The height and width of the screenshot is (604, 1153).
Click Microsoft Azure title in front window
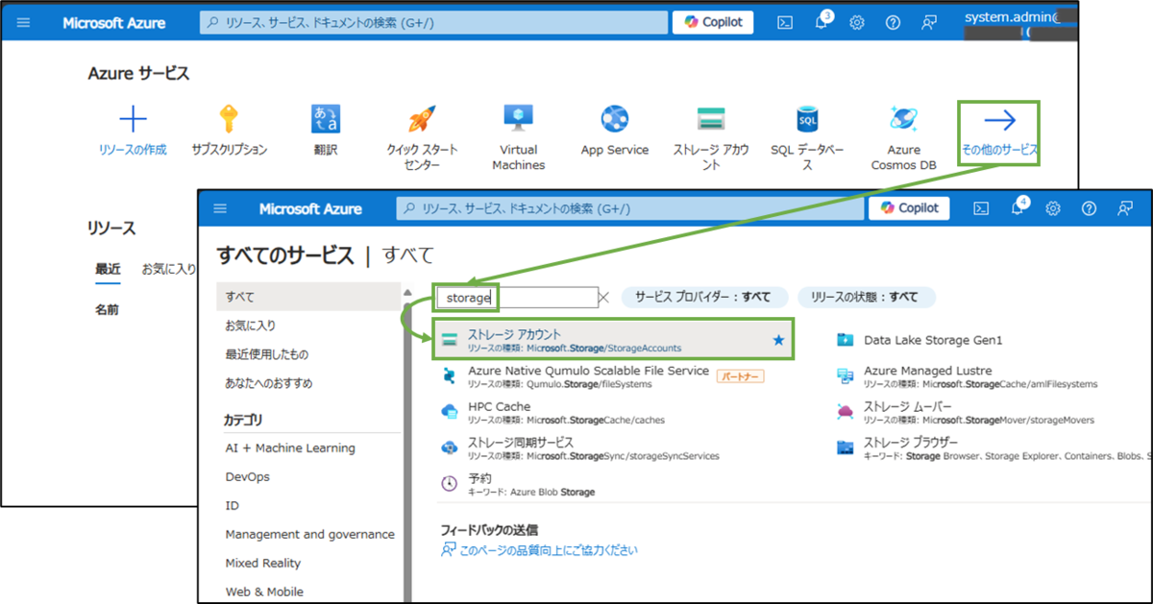click(x=310, y=208)
